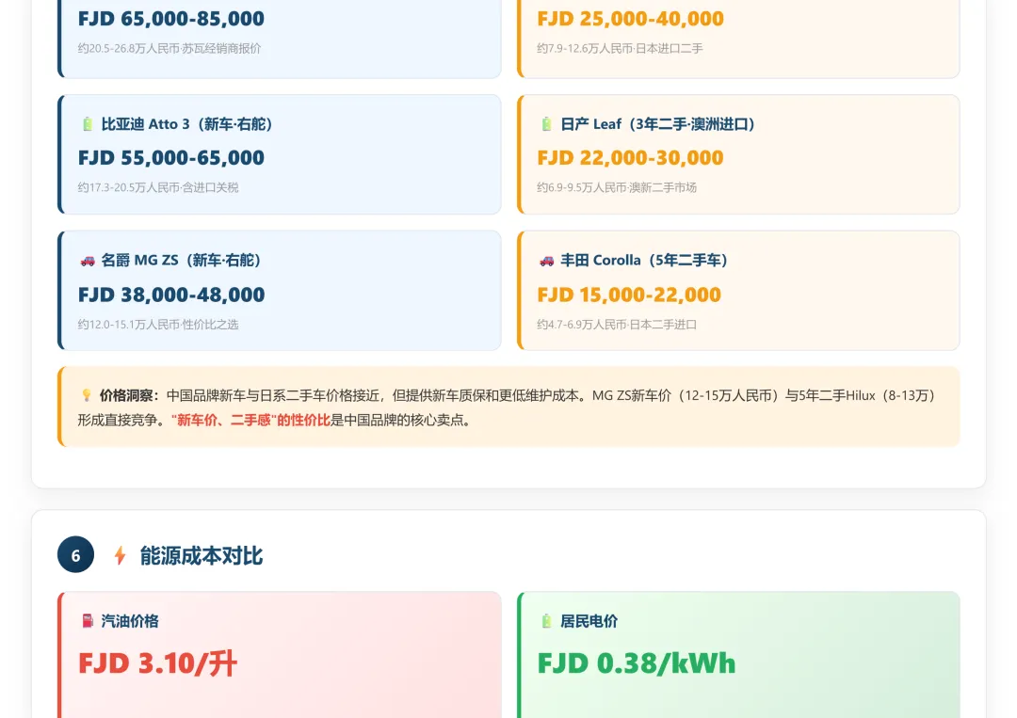Click the 约12.0-15.1万人民币·性价比之选 note
The image size is (1017, 718).
(158, 325)
